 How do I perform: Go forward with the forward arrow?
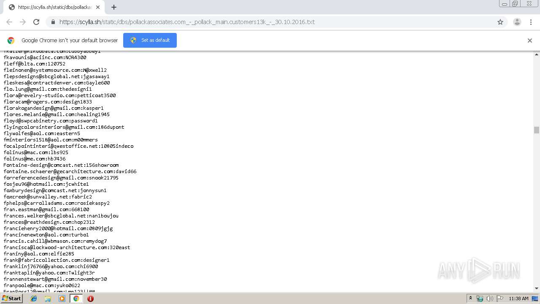pos(23,22)
